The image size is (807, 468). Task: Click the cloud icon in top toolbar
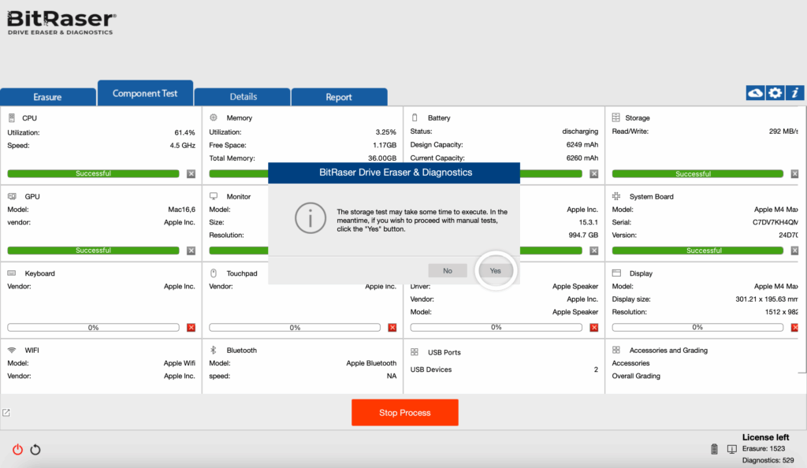click(x=755, y=93)
